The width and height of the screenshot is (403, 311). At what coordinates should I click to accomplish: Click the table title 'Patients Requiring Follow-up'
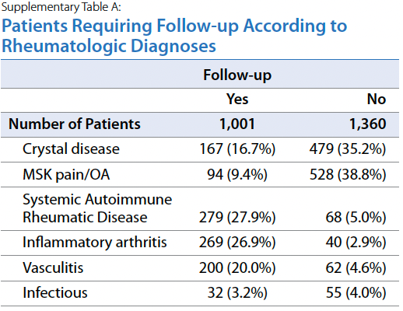[x=120, y=26]
